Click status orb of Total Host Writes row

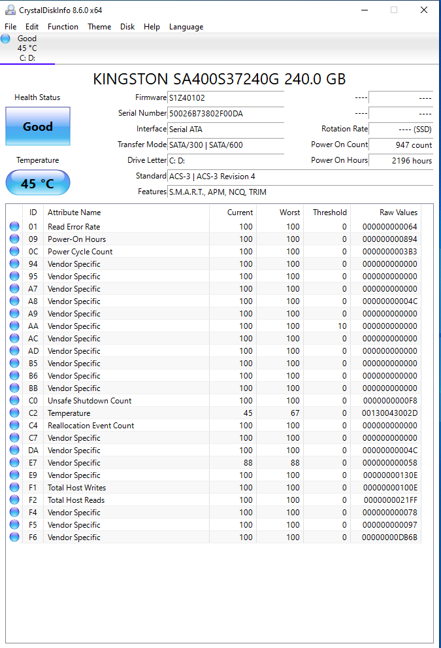tap(14, 487)
